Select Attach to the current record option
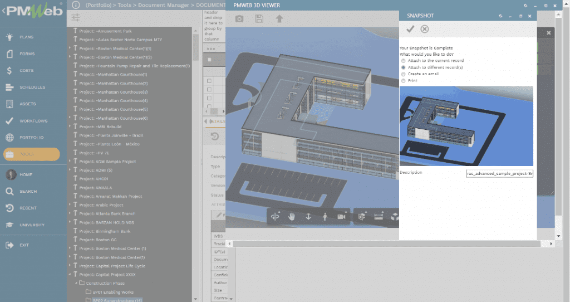This screenshot has height=302, width=570. (x=403, y=61)
